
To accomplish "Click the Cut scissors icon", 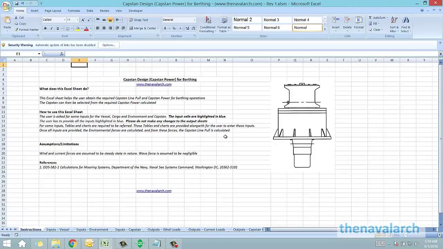I will tap(16, 18).
